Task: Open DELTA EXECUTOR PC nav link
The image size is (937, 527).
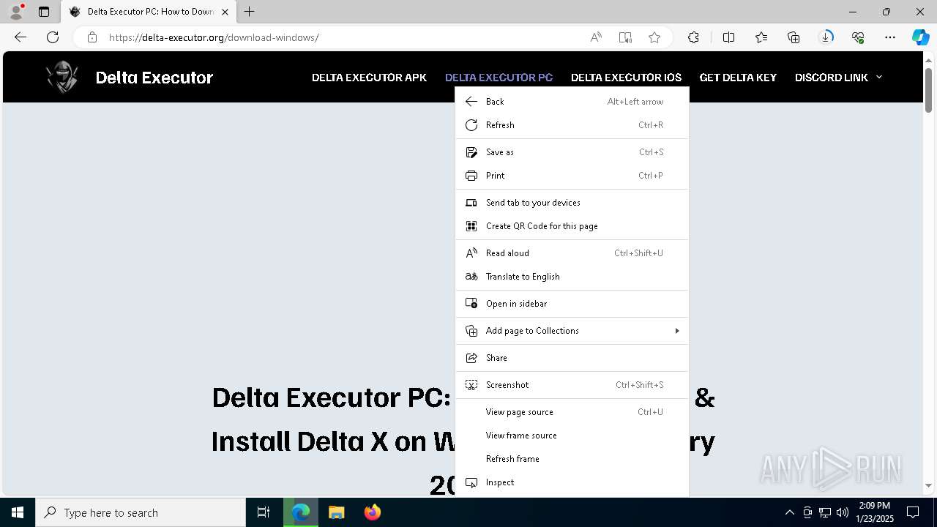Action: [x=499, y=78]
